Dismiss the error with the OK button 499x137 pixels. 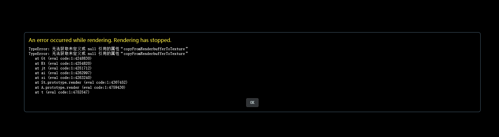click(x=252, y=103)
